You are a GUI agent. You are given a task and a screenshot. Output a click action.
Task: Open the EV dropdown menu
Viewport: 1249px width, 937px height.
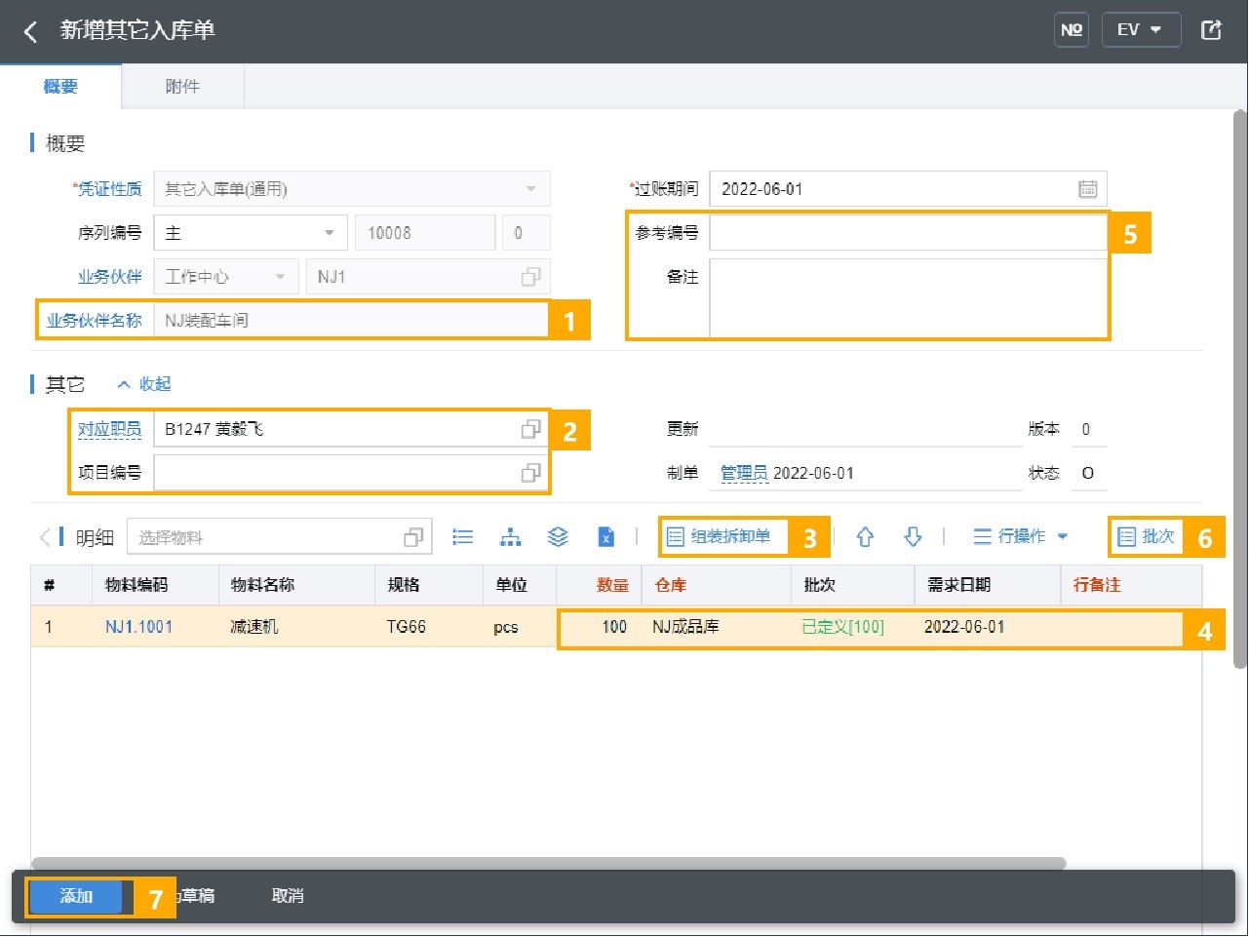tap(1141, 30)
